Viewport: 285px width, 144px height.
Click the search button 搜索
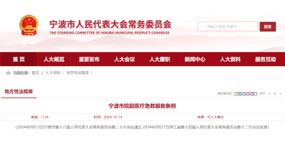267,27
